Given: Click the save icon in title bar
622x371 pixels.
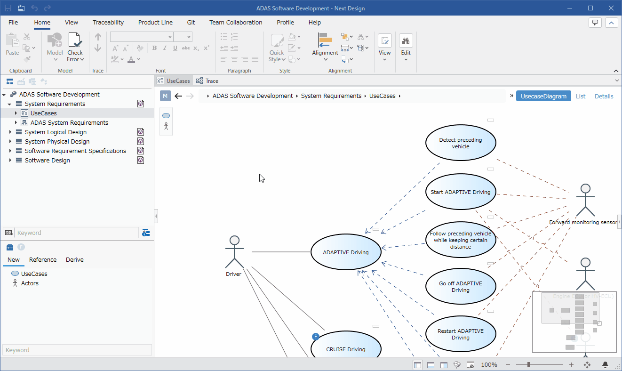Looking at the screenshot, I should point(8,8).
